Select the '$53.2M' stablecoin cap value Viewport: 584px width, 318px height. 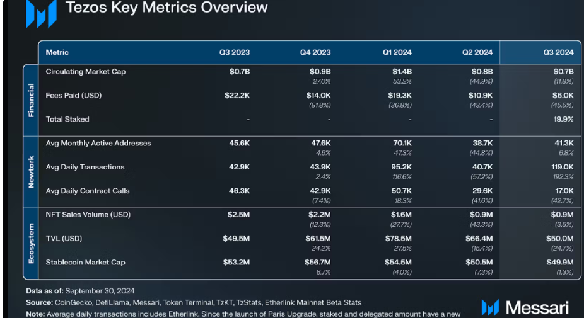point(237,262)
